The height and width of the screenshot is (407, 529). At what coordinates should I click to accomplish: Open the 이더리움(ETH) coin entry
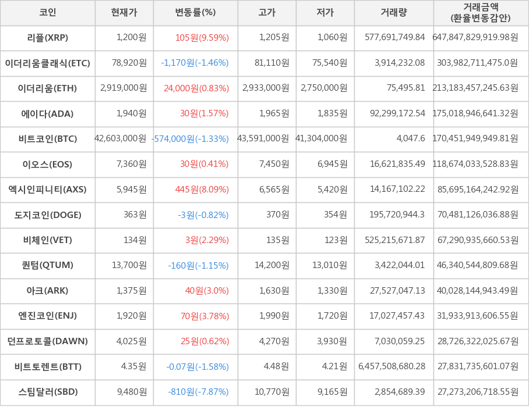coord(47,88)
